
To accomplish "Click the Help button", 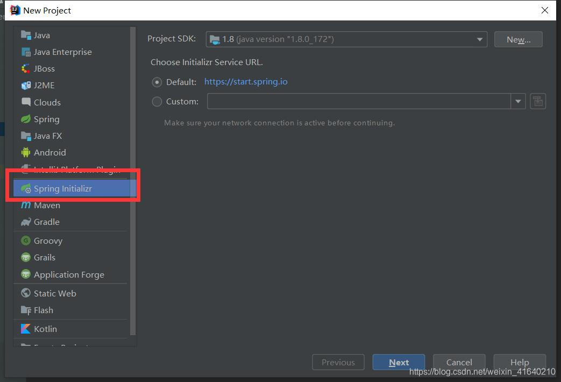I will (x=520, y=362).
